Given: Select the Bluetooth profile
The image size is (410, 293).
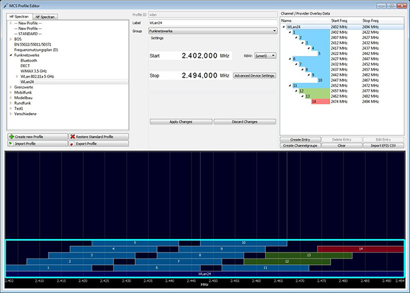Looking at the screenshot, I should [29, 60].
